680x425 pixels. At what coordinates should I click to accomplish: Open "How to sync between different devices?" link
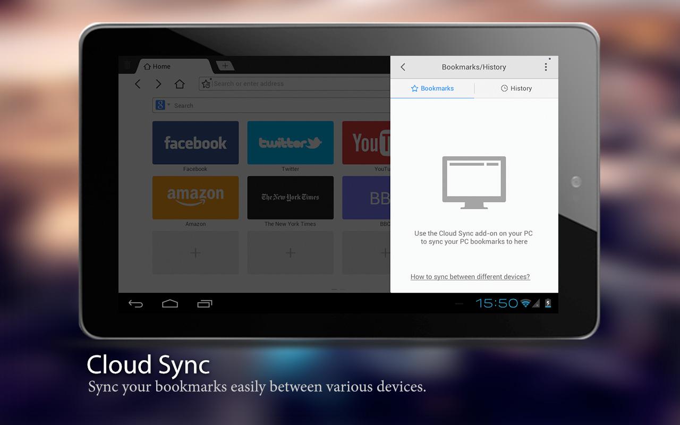[470, 277]
